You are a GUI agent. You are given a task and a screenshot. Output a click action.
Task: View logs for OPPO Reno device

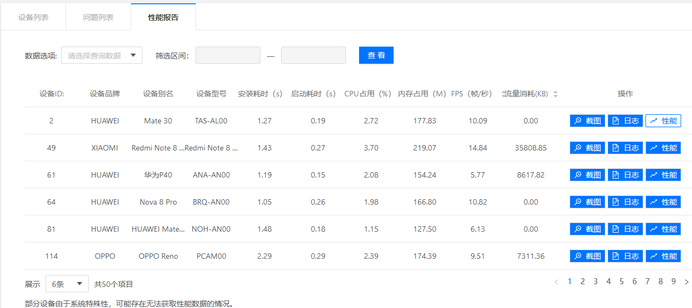(625, 256)
